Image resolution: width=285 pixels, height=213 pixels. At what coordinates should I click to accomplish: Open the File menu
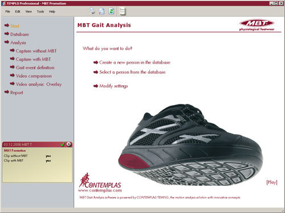coord(7,11)
